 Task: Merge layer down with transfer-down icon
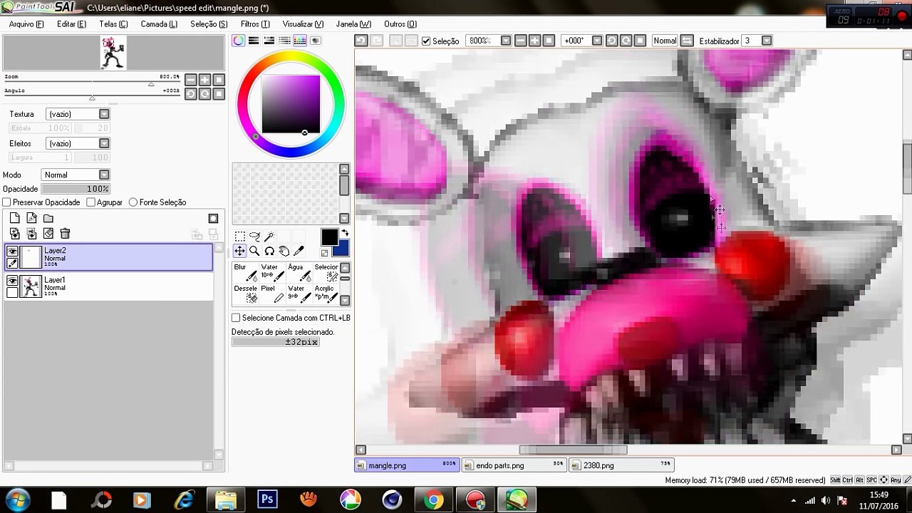(x=14, y=233)
